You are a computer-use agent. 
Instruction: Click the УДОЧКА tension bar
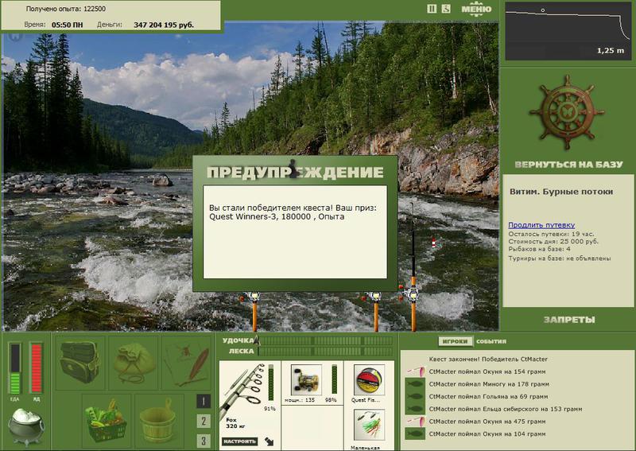click(x=326, y=340)
